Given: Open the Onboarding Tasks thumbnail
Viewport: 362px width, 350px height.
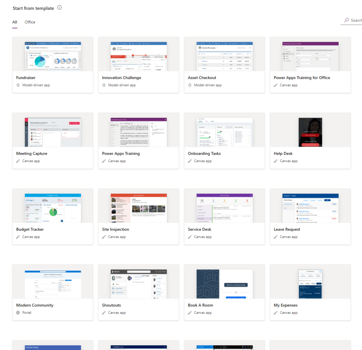Looking at the screenshot, I should [x=224, y=132].
